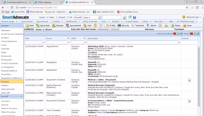
Task: Go to Documents in sidebar
Action: click(6, 56)
